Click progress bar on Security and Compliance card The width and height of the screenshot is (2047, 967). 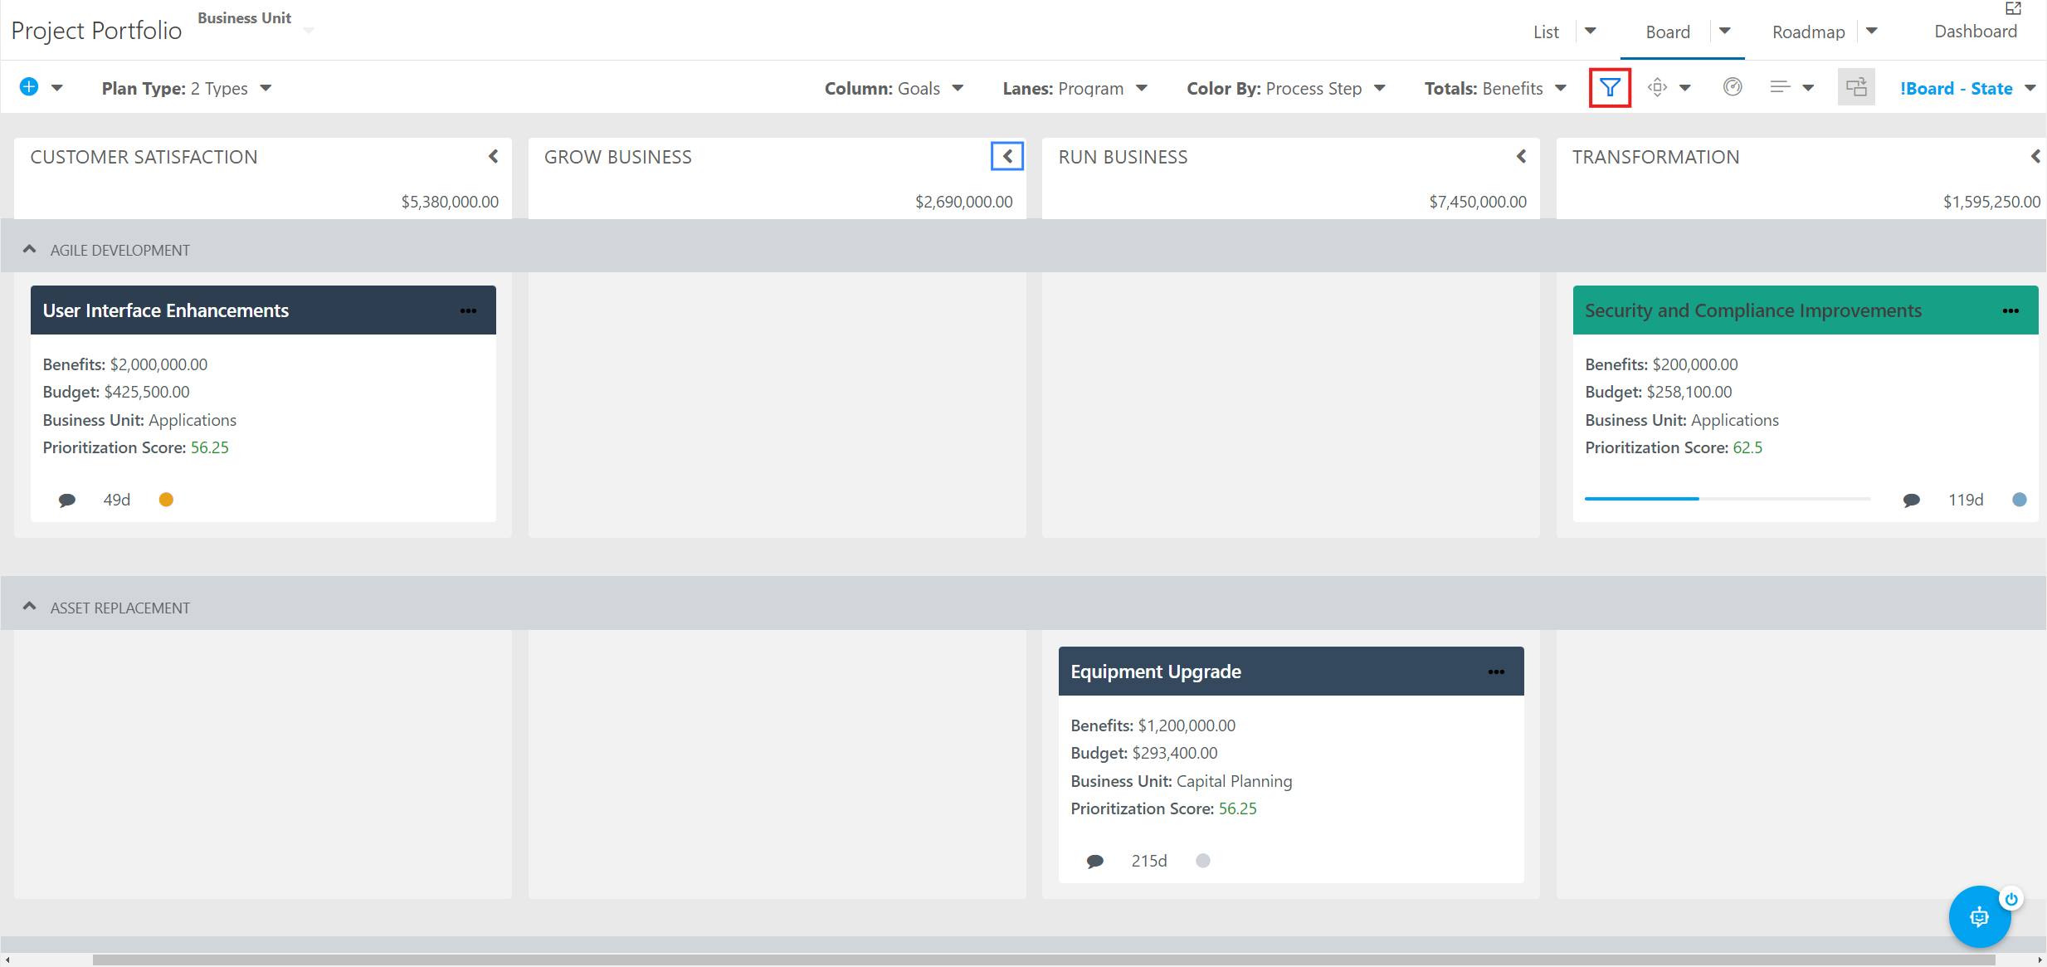pos(1728,498)
